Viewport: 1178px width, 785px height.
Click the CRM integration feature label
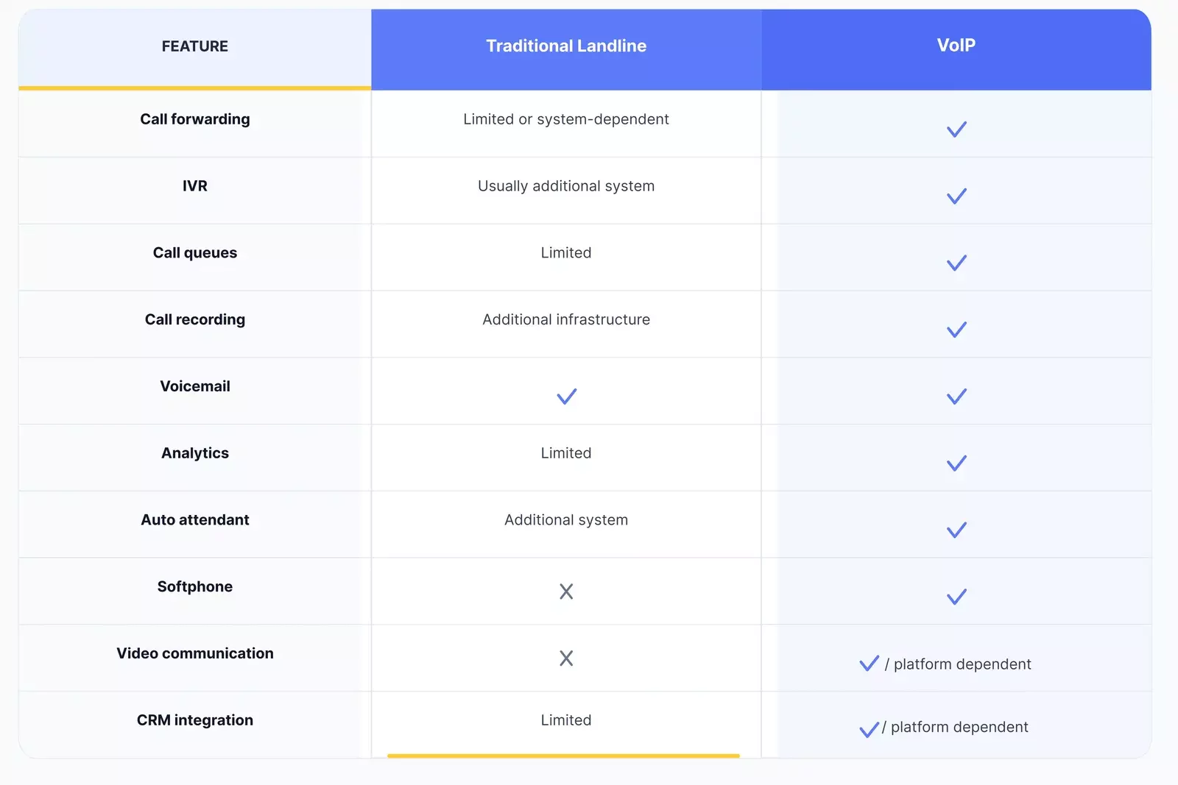point(195,720)
